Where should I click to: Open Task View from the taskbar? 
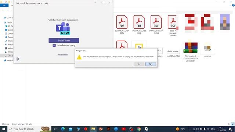coord(55,129)
